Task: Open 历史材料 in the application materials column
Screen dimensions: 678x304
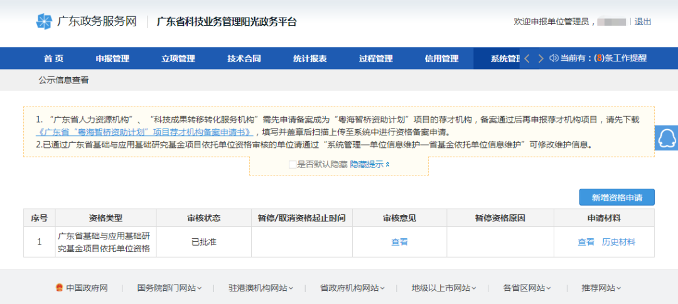Action: point(618,242)
